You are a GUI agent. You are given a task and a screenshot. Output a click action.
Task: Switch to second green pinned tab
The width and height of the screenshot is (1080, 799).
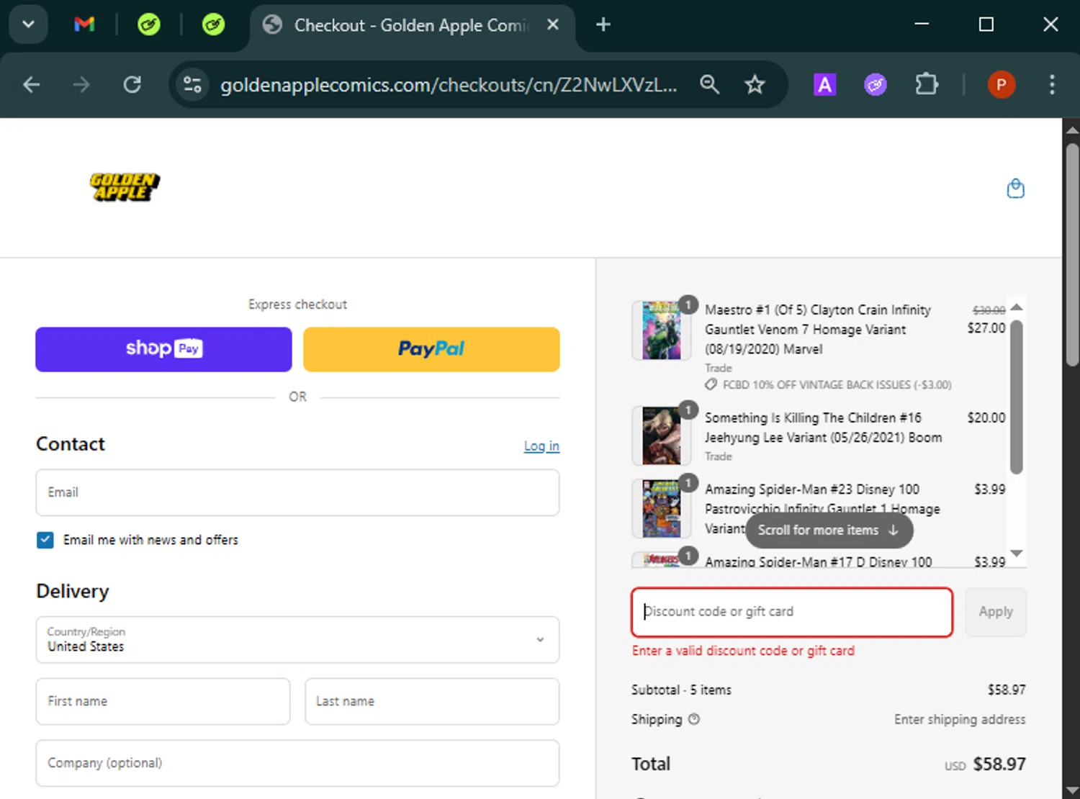[213, 24]
